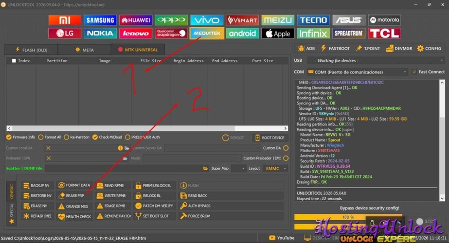Viewport: 449px width, 243px height.
Task: Pick the Qualcomm Snapdragon tile
Action: pos(171,33)
